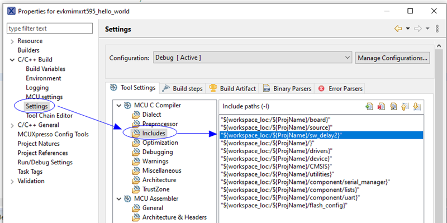Select Architecture & Headers item
The image size is (447, 223).
(x=174, y=217)
